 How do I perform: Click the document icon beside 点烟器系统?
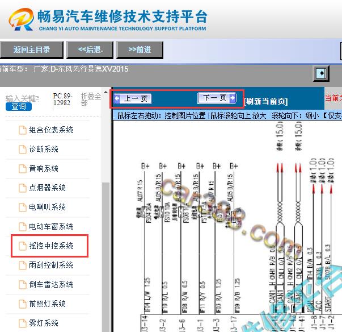click(x=23, y=188)
